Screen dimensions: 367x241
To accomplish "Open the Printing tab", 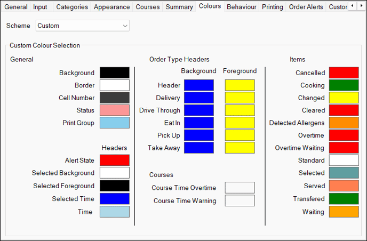I will [273, 7].
